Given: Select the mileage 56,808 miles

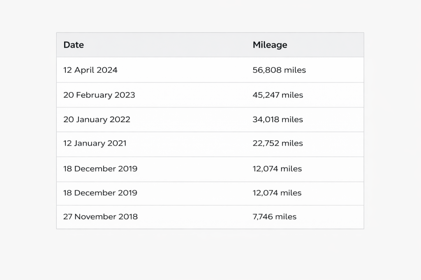Looking at the screenshot, I should (279, 70).
